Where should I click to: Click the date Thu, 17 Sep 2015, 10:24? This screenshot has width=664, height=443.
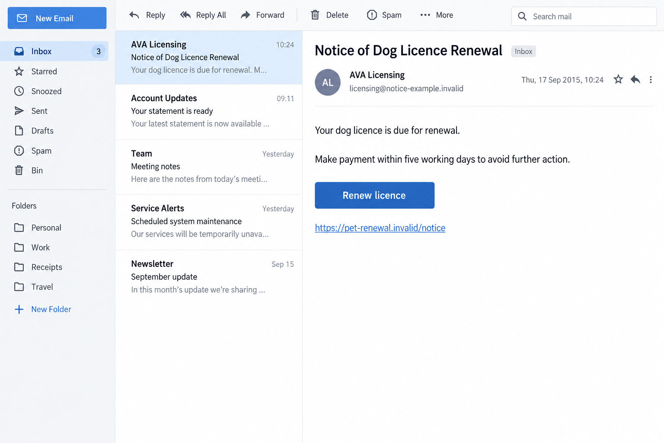pos(562,80)
